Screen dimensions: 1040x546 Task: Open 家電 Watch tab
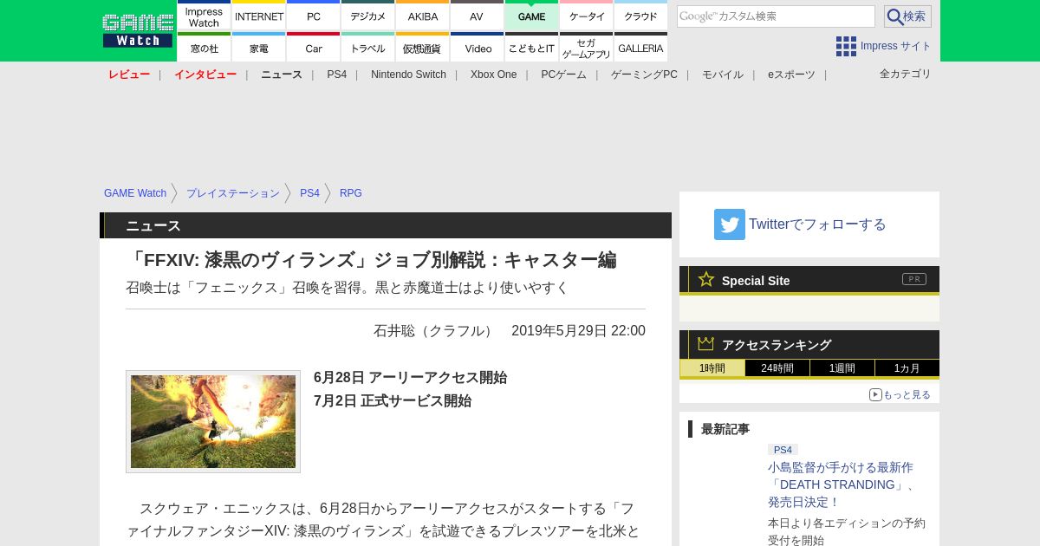259,48
